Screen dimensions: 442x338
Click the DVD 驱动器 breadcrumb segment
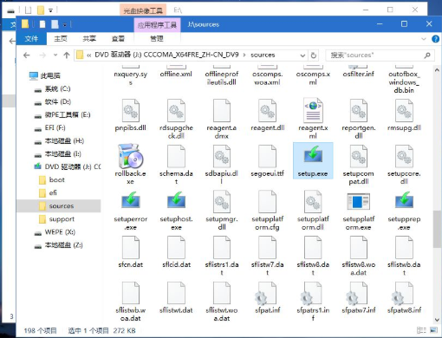166,55
